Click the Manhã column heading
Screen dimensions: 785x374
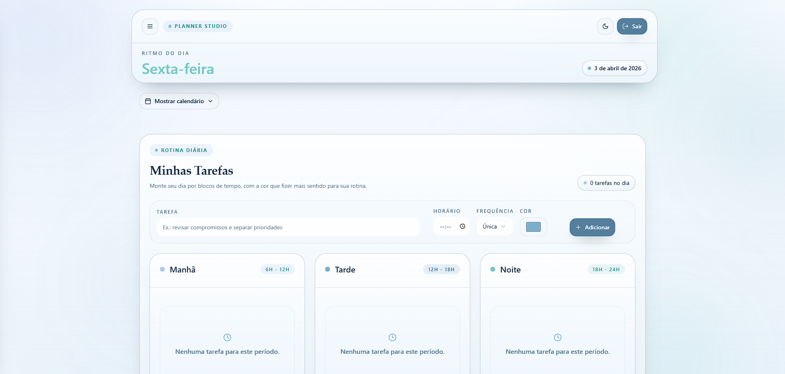[x=182, y=270]
